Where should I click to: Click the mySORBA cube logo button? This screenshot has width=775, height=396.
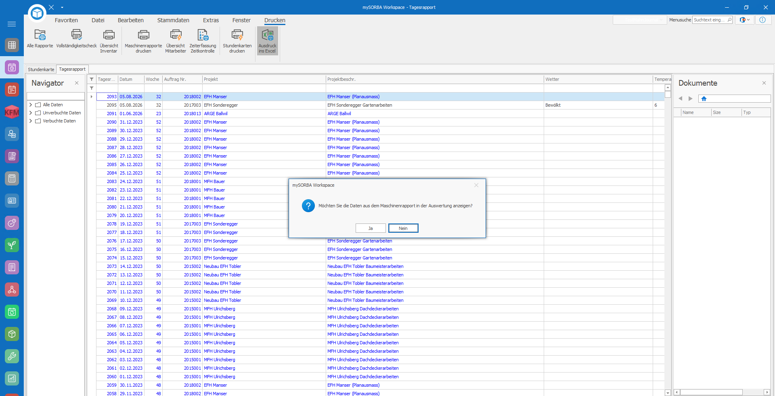pyautogui.click(x=37, y=13)
